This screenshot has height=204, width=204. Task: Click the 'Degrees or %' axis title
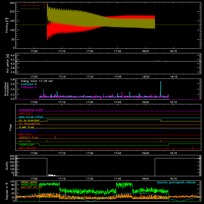point(7,191)
